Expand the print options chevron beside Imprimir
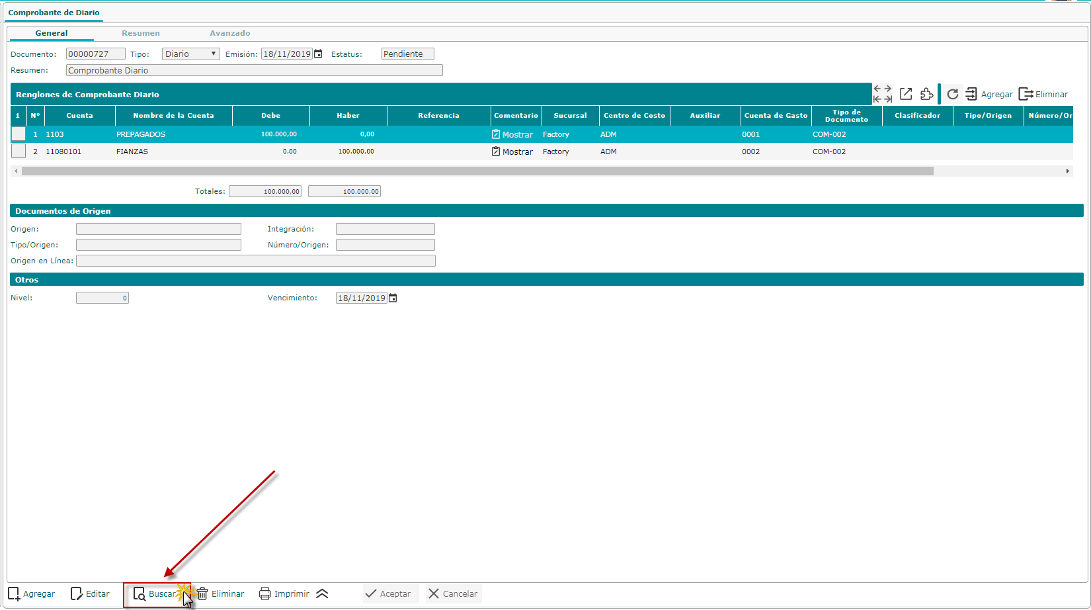Image resolution: width=1091 pixels, height=610 pixels. pos(322,593)
